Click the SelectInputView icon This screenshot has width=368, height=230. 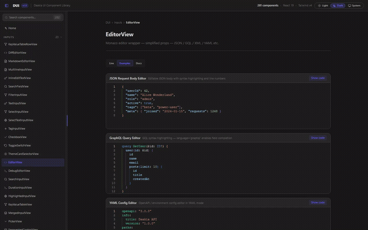point(6,112)
